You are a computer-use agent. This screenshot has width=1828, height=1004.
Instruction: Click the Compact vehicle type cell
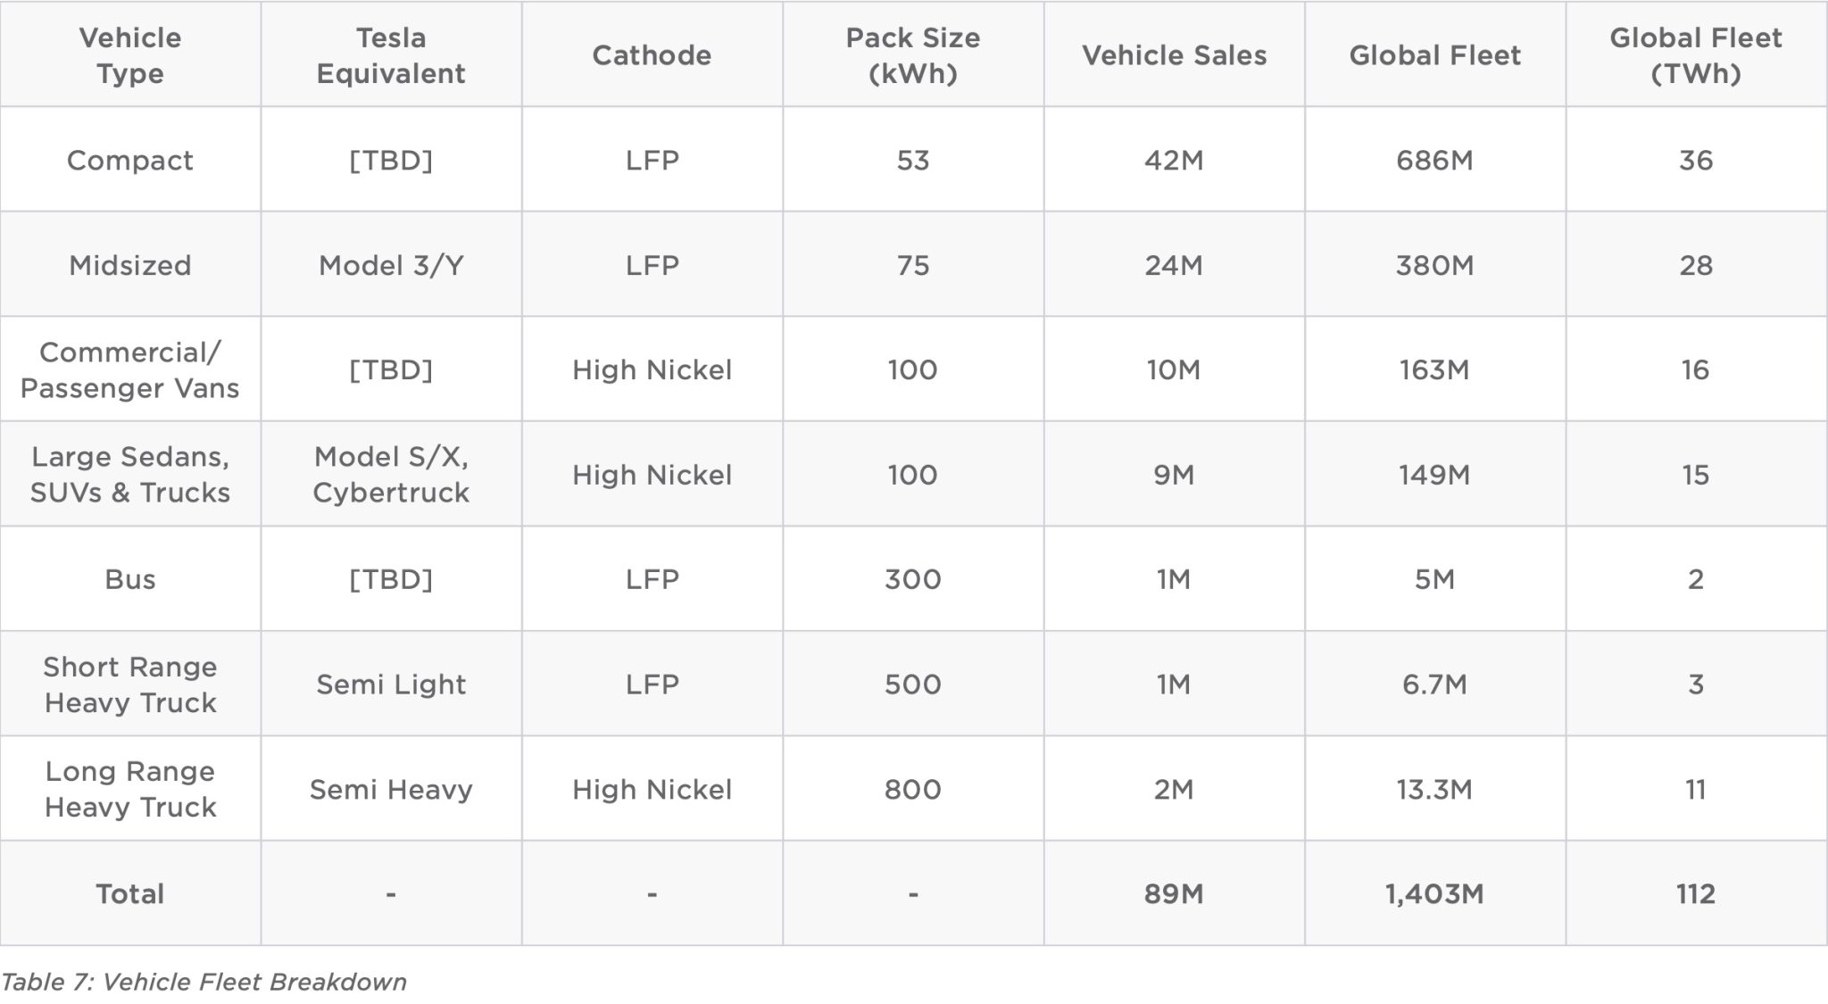tap(130, 161)
